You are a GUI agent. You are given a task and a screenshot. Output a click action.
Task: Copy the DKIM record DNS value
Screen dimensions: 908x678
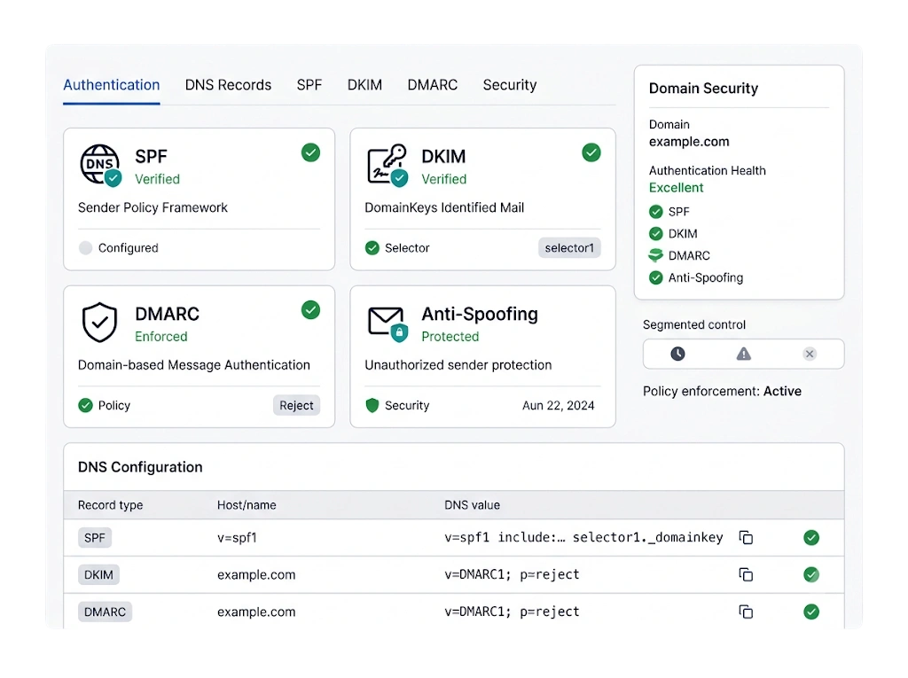pos(746,574)
